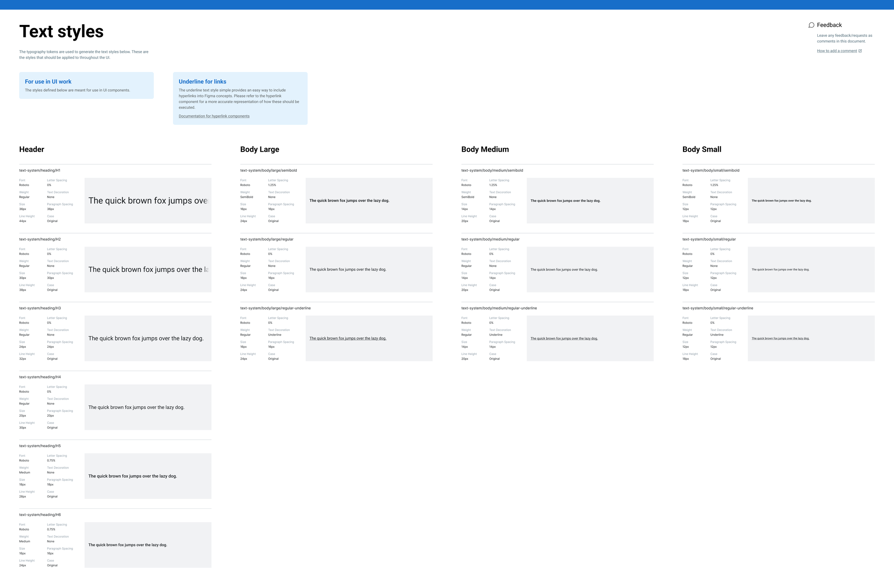Click the external link icon beside comment link
Screen dimensions: 894x587
860,51
